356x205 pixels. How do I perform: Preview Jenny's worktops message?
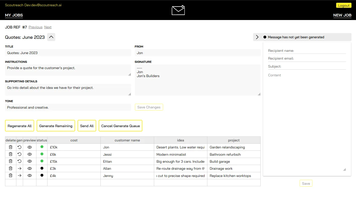pos(29,175)
